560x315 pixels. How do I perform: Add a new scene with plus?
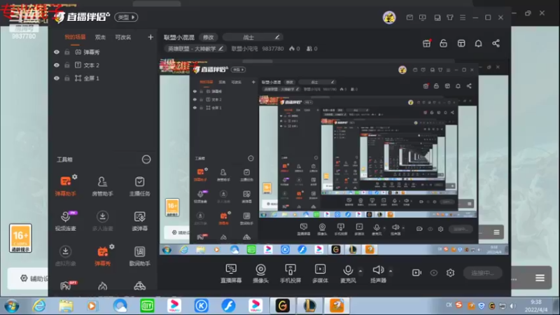coord(150,37)
